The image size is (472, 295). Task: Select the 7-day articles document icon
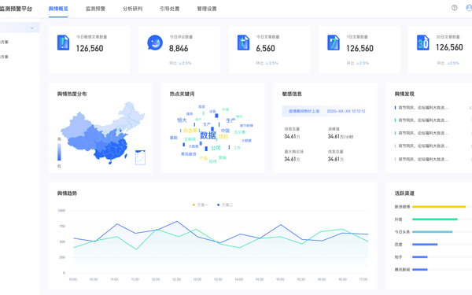click(334, 42)
